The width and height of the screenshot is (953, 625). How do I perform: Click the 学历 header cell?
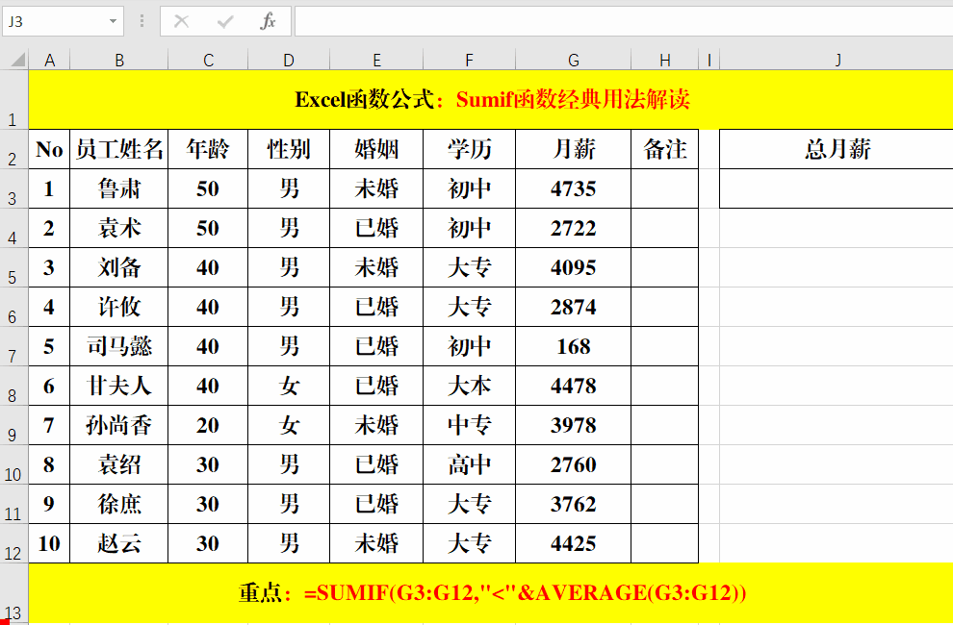tap(469, 149)
